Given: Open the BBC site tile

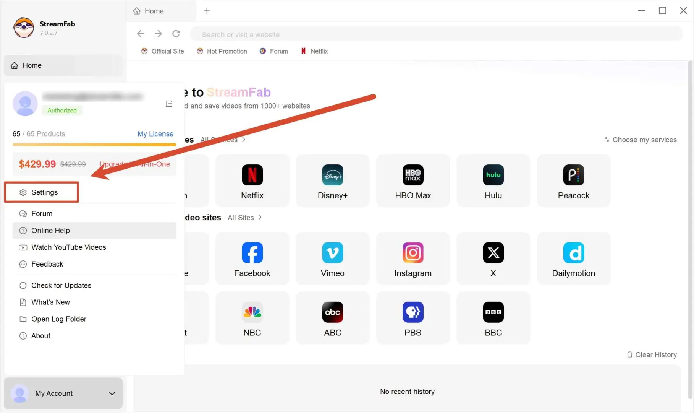Looking at the screenshot, I should pyautogui.click(x=493, y=318).
